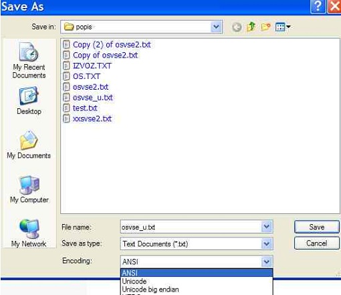
Task: Expand the Save in dropdown
Action: click(x=216, y=27)
